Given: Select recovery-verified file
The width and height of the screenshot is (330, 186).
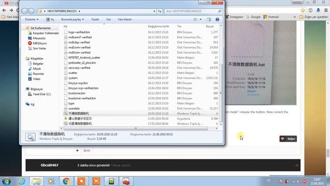Looking at the screenshot, I should click(x=79, y=68).
